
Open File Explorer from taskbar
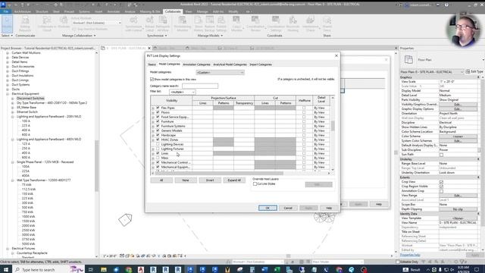104,270
